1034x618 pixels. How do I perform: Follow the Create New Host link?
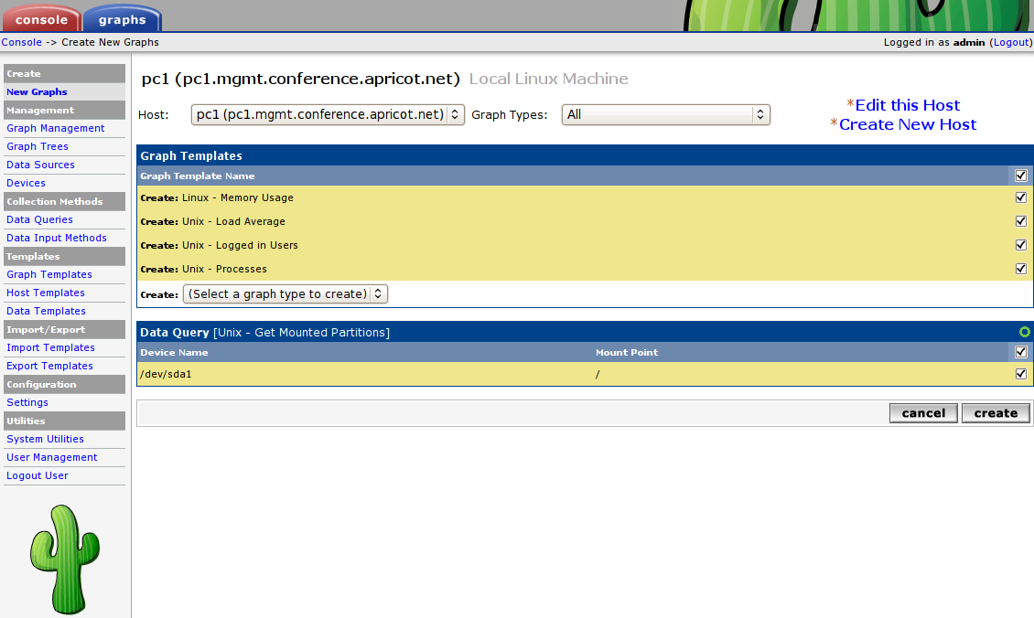point(907,124)
